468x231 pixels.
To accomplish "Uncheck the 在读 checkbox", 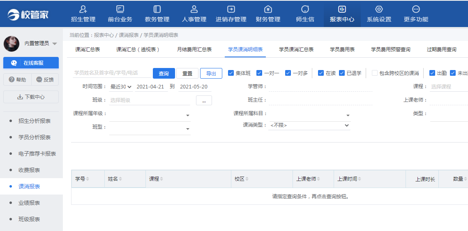I will (x=321, y=73).
